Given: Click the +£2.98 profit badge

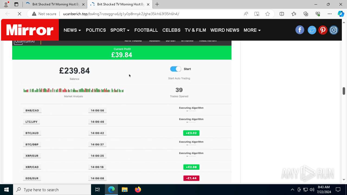Looking at the screenshot, I should tap(191, 167).
